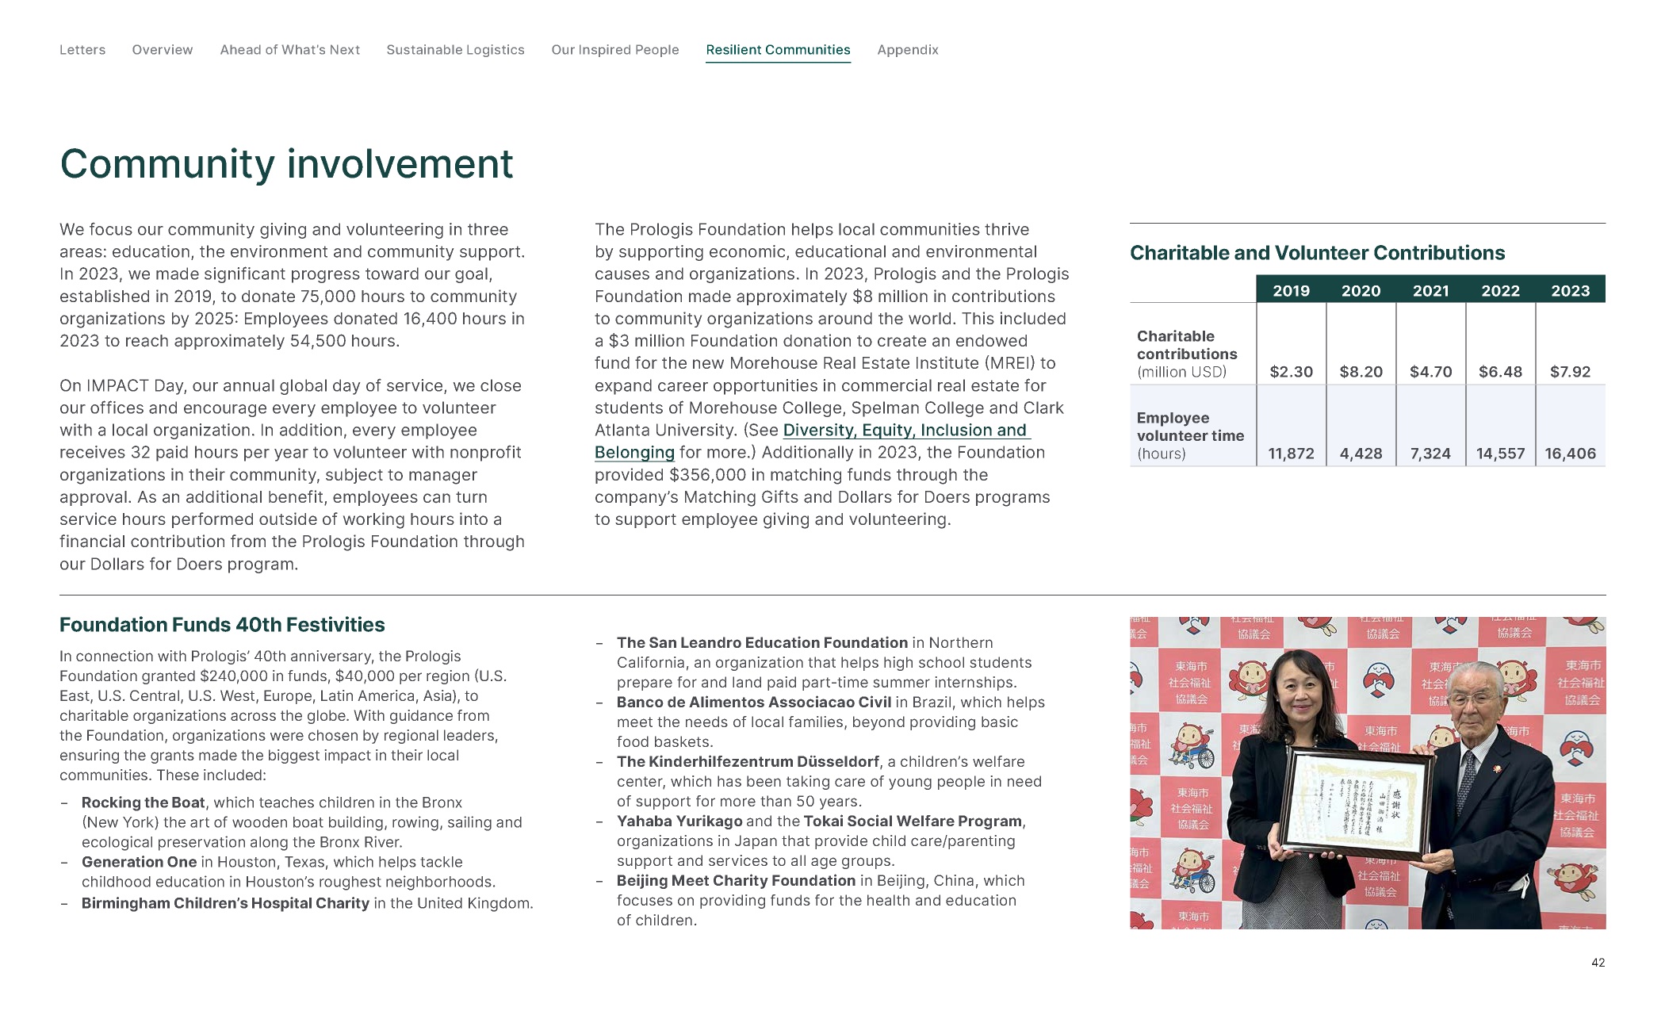The image size is (1665, 1011).
Task: Click the Foundation Funds 40th Festivities heading
Action: [222, 625]
